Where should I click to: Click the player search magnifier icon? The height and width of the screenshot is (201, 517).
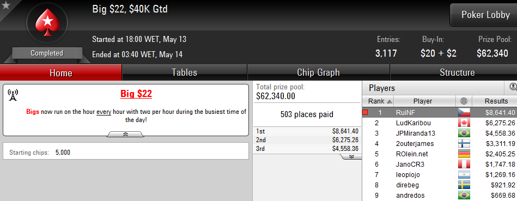tap(513, 87)
